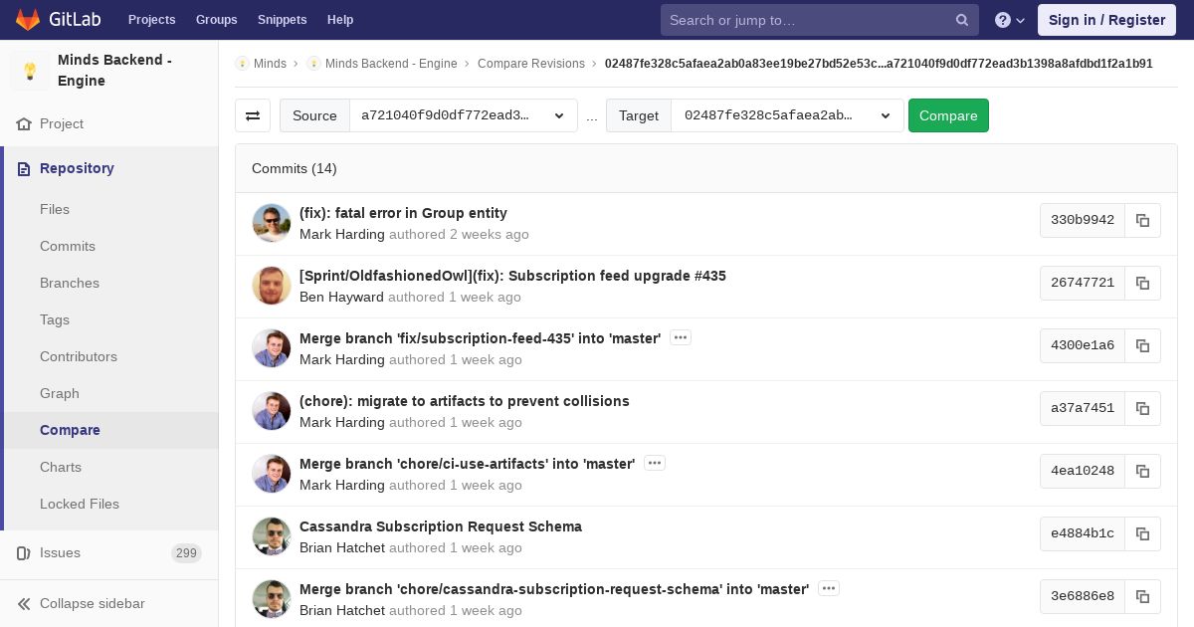Open the Help question mark menu
Viewport: 1194px width, 627px height.
tap(1010, 20)
